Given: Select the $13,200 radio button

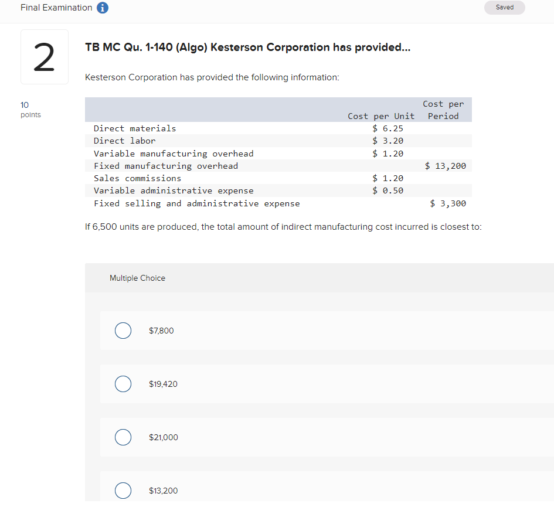Looking at the screenshot, I should click(123, 491).
